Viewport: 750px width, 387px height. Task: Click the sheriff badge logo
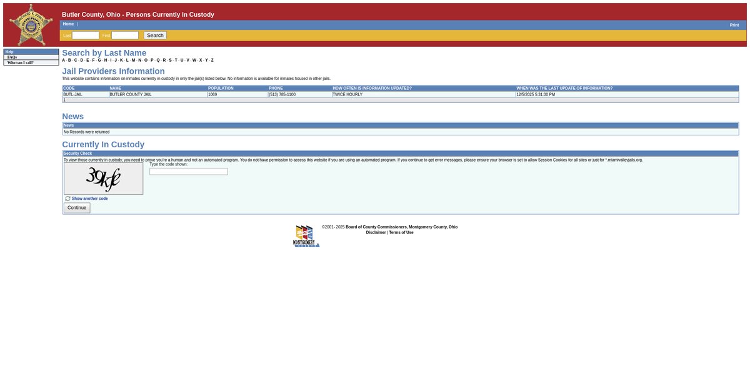click(31, 25)
